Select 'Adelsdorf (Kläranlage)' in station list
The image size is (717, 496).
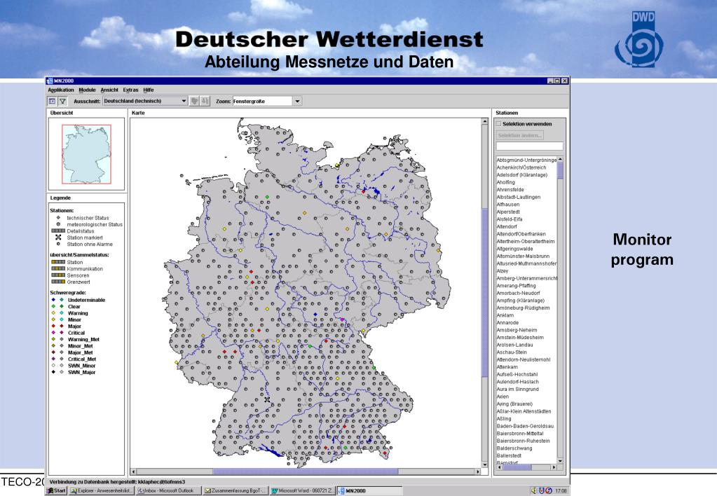pyautogui.click(x=521, y=174)
